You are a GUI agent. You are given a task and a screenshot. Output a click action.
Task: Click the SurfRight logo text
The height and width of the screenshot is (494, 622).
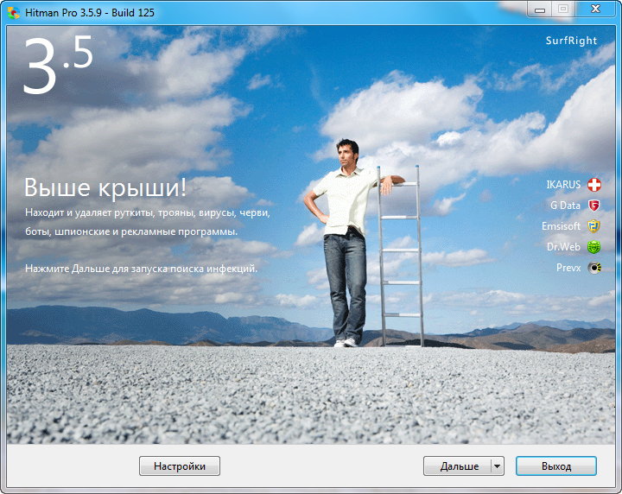tap(571, 41)
